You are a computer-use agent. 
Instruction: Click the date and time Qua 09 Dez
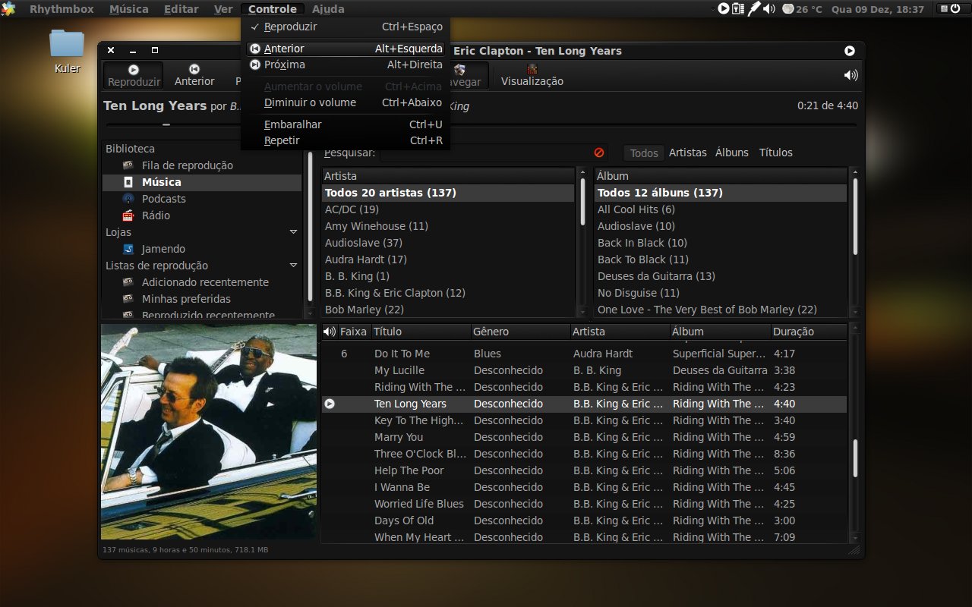pyautogui.click(x=878, y=9)
